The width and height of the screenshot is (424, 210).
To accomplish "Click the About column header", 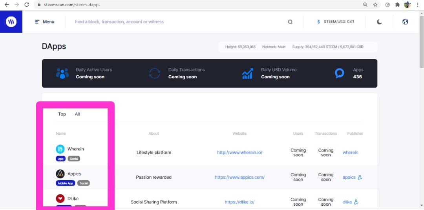I will [154, 133].
